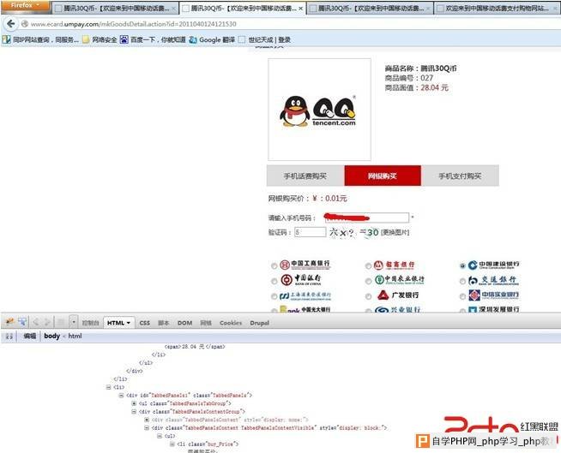Click the html breadcrumb in Firebug path

(75, 337)
